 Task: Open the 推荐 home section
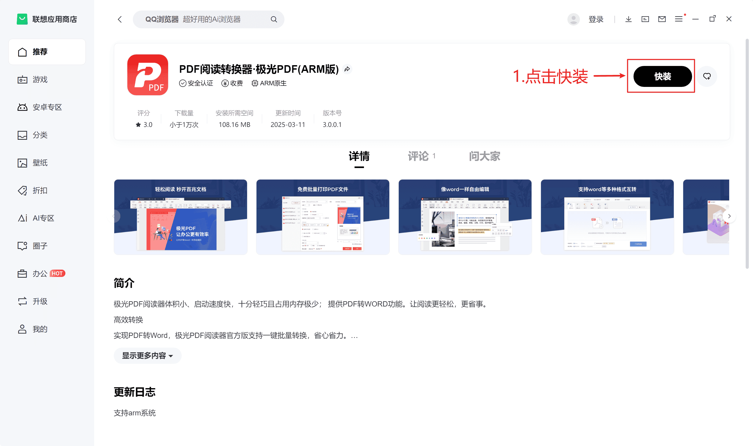pyautogui.click(x=47, y=52)
